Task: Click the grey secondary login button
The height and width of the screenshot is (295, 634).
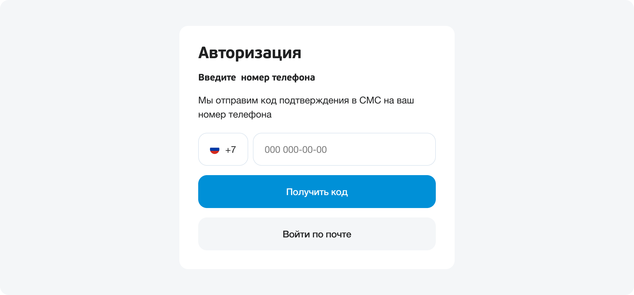Action: click(317, 234)
